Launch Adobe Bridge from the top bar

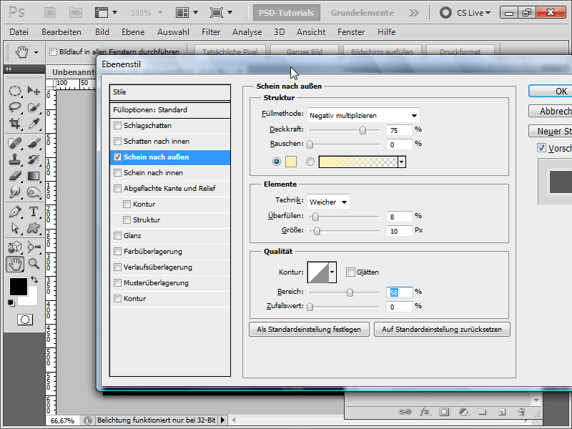click(50, 13)
